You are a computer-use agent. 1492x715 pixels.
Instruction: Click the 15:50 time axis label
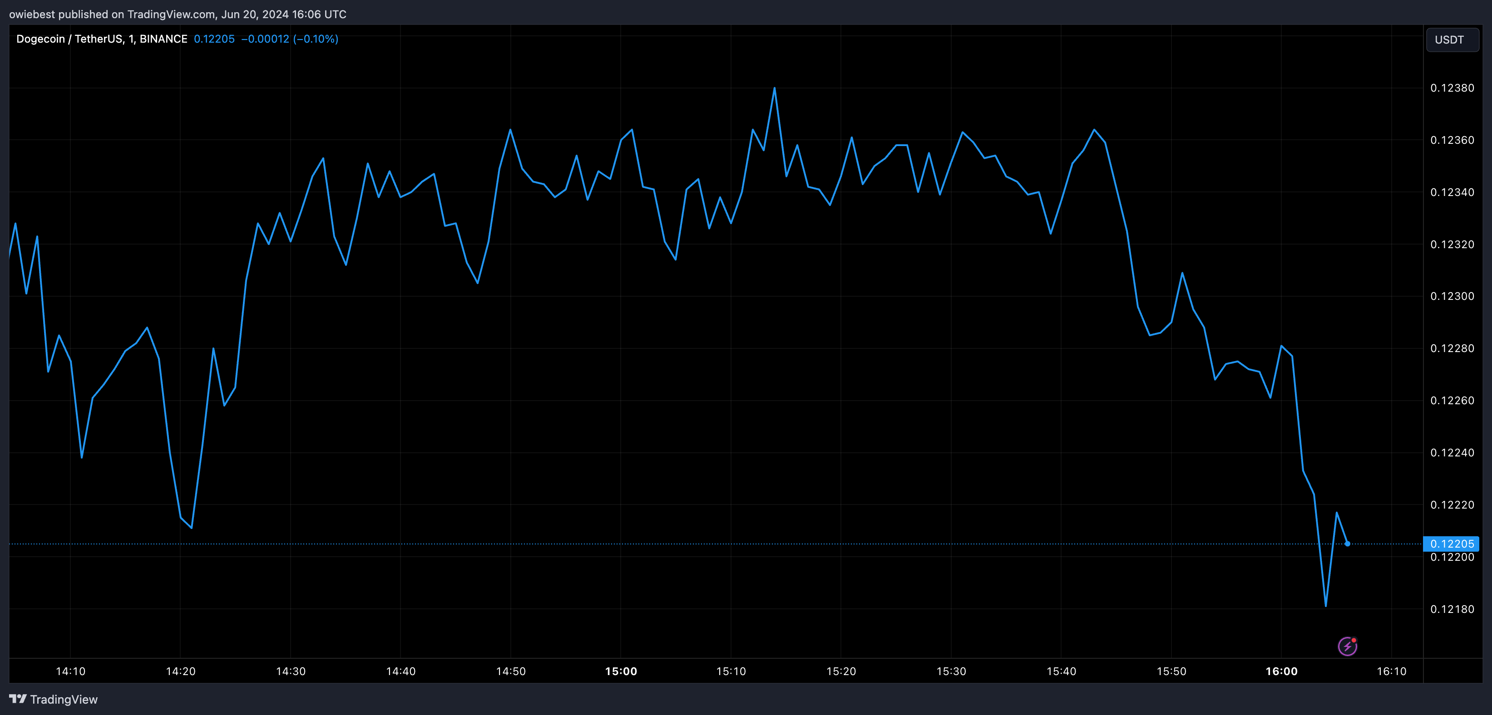pyautogui.click(x=1171, y=671)
